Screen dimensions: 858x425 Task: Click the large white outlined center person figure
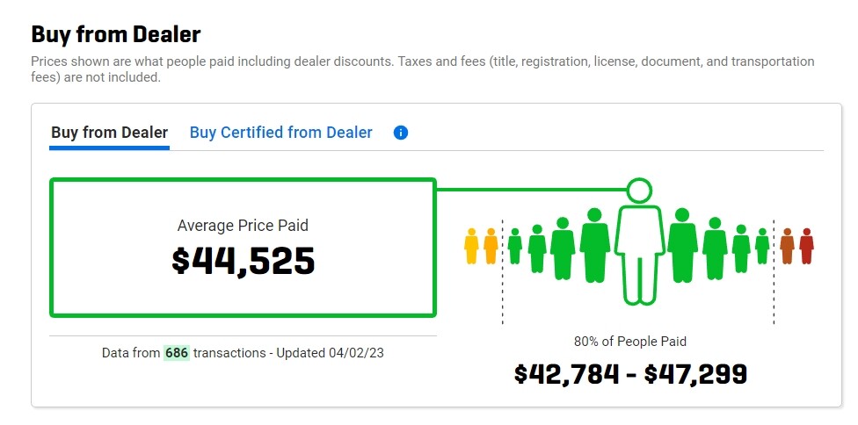638,255
